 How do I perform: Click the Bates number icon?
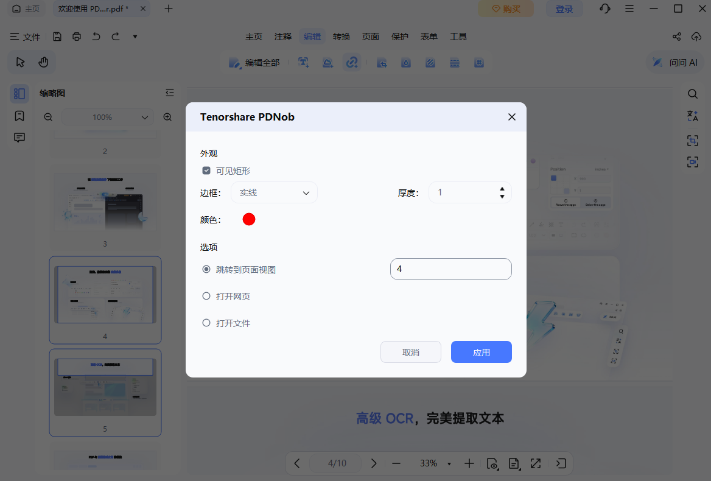pos(479,63)
